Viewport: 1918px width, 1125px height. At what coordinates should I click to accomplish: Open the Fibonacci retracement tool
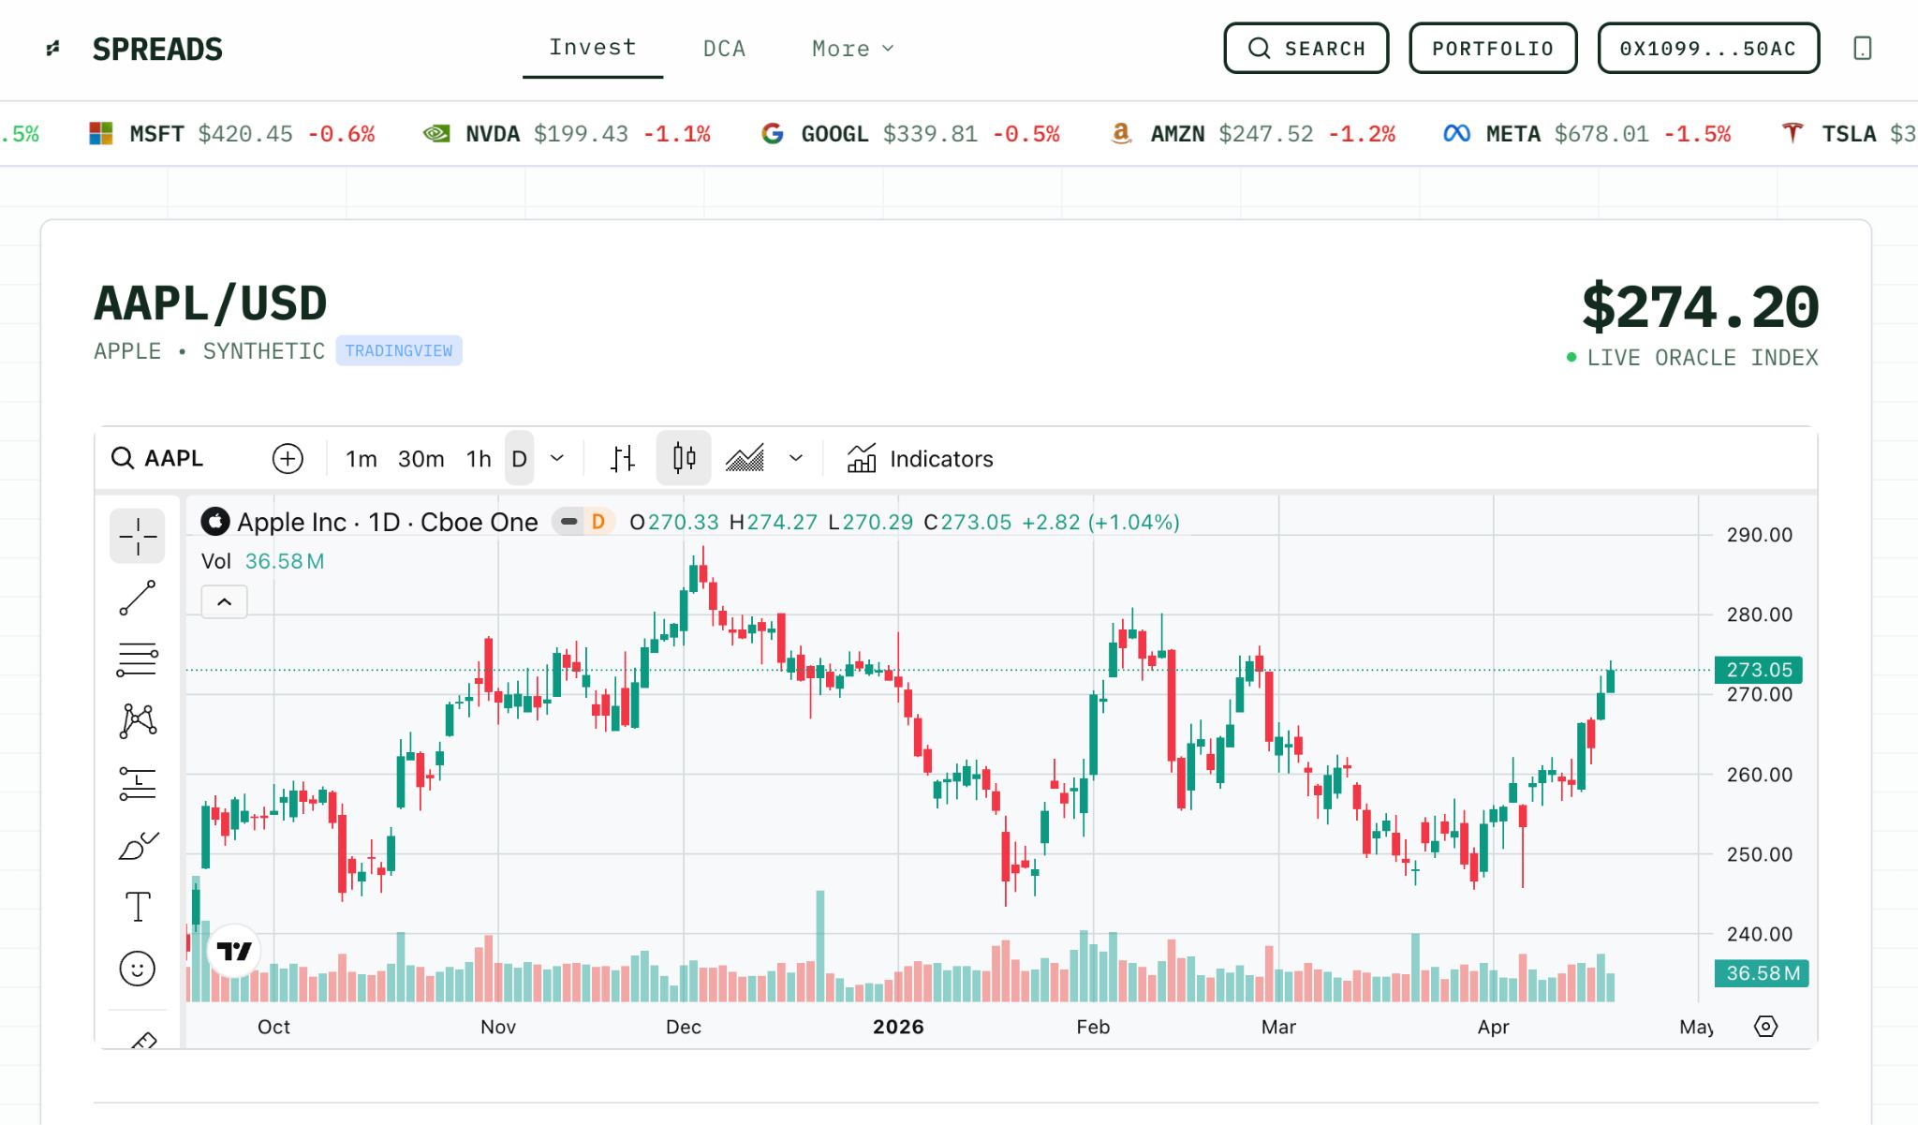137,659
